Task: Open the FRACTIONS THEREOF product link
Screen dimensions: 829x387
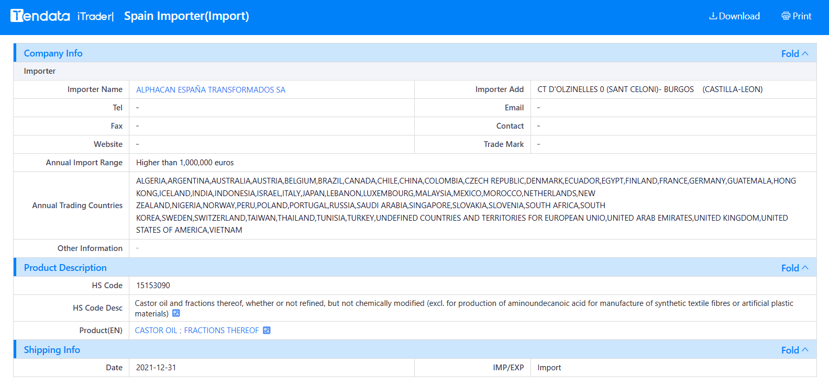Action: pyautogui.click(x=222, y=331)
